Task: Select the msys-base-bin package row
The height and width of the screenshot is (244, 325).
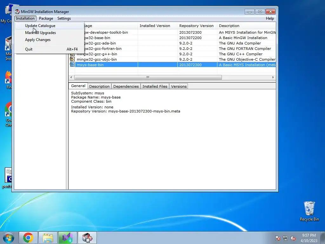Action: pos(172,65)
